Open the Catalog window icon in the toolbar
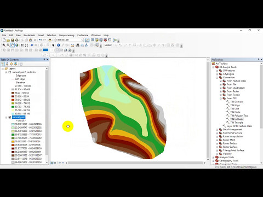Image resolution: width=263 pixels, height=197 pixels. click(x=96, y=40)
